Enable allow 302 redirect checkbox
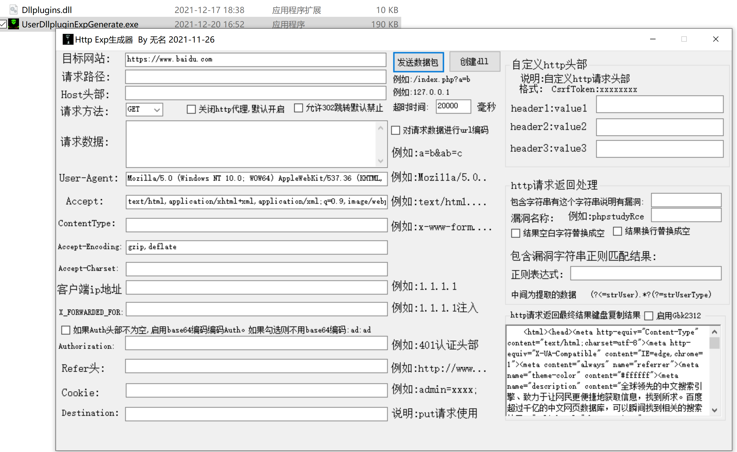Screen dimensions: 737x452 click(x=298, y=108)
